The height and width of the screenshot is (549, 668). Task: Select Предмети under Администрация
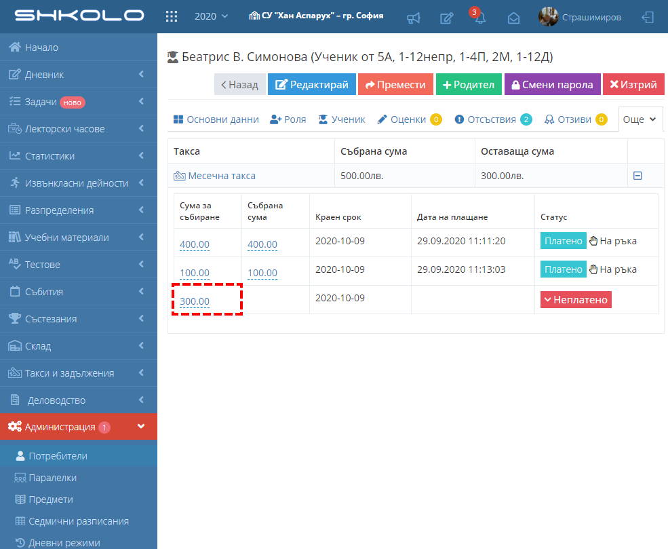click(x=79, y=499)
